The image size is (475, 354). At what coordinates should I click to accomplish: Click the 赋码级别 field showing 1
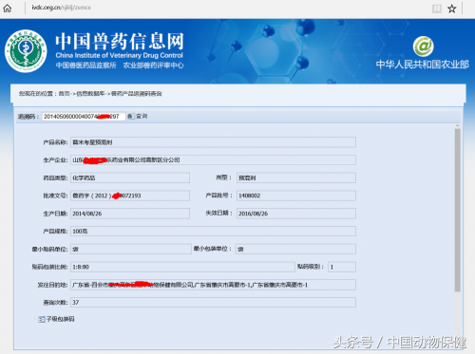point(342,267)
